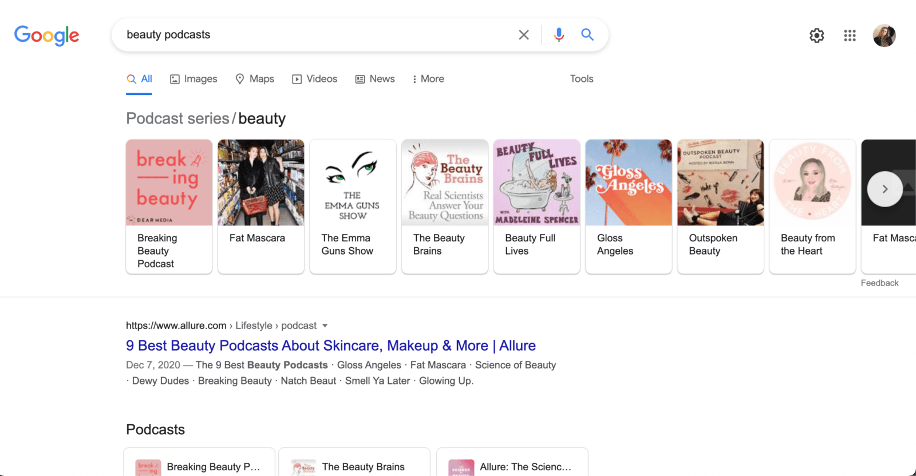Start voice search with the microphone icon

pyautogui.click(x=559, y=35)
